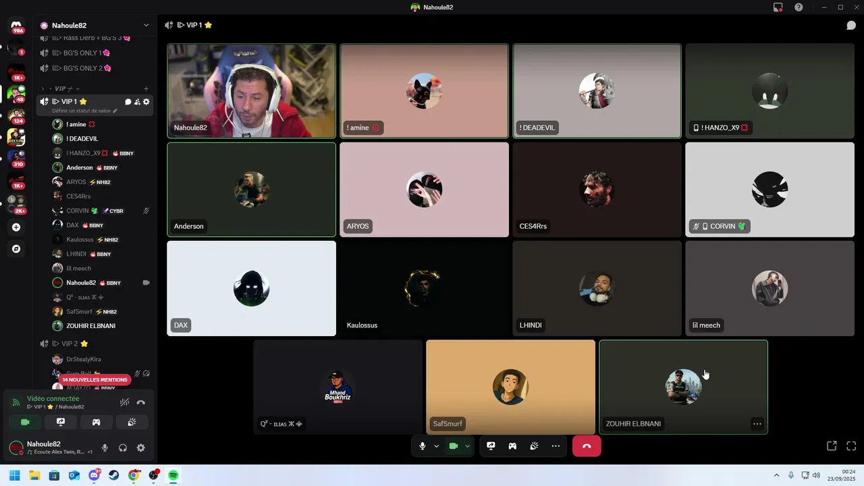This screenshot has width=864, height=486.
Task: Open Windows Start menu
Action: (14, 475)
